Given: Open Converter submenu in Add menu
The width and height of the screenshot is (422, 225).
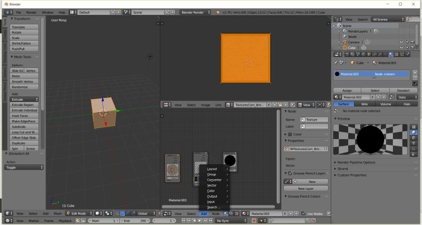Looking at the screenshot, I should [214, 180].
